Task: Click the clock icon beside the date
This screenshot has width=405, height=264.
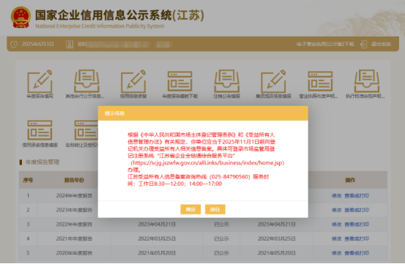Action: 14,44
